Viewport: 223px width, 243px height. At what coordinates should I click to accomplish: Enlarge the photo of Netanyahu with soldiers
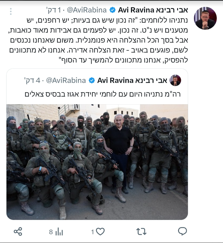[97, 162]
